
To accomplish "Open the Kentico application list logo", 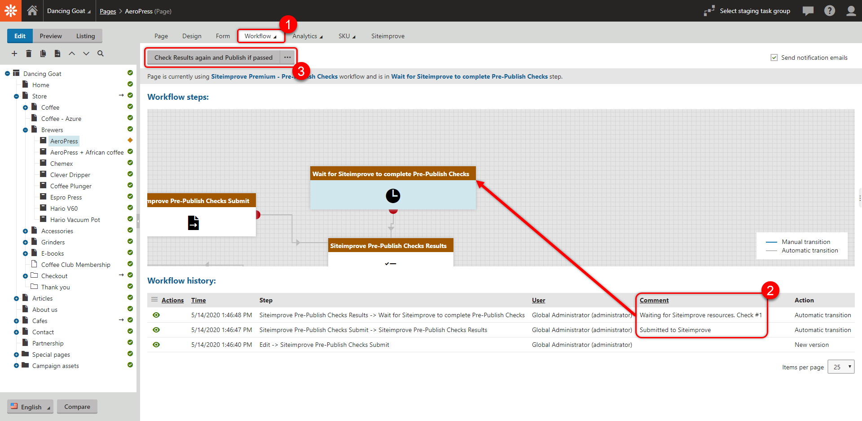I will (x=11, y=11).
